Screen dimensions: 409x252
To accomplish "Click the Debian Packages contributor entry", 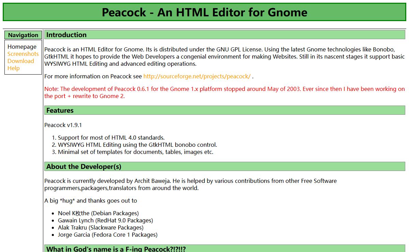I will coord(99,213).
